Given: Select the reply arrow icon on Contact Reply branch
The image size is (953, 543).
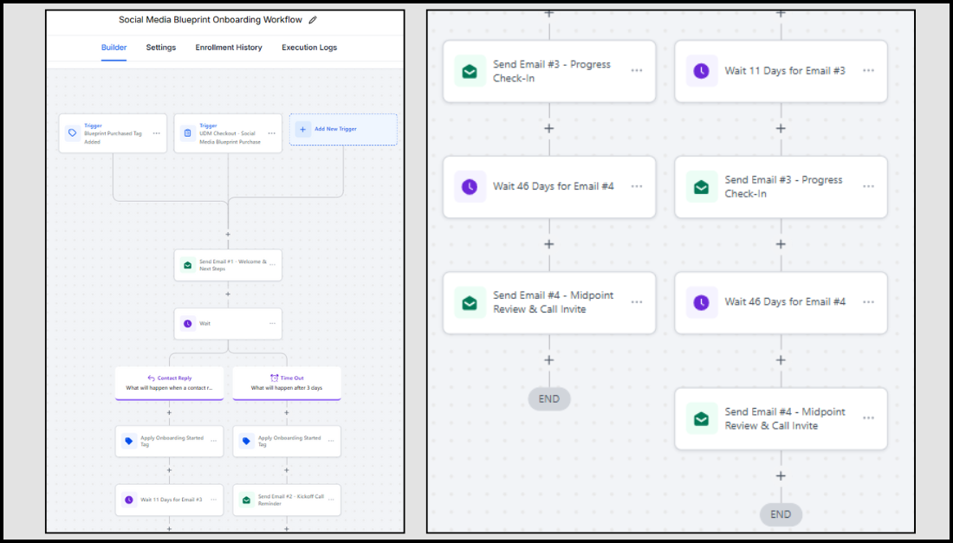Looking at the screenshot, I should (x=152, y=378).
